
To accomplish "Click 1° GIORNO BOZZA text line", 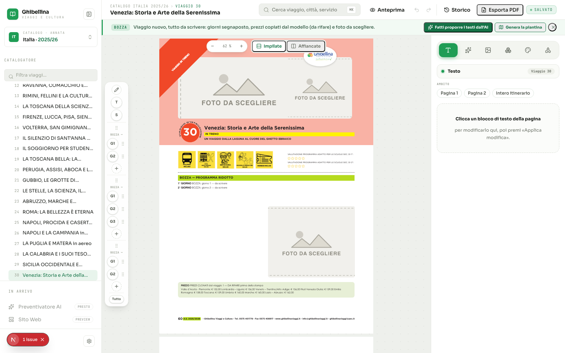I will coord(203,184).
